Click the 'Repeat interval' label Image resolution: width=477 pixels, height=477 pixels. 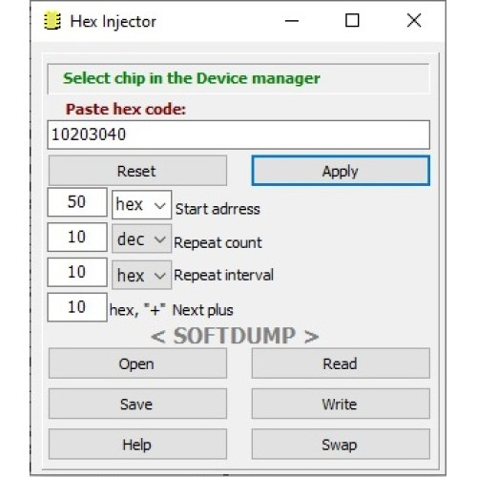pyautogui.click(x=223, y=275)
